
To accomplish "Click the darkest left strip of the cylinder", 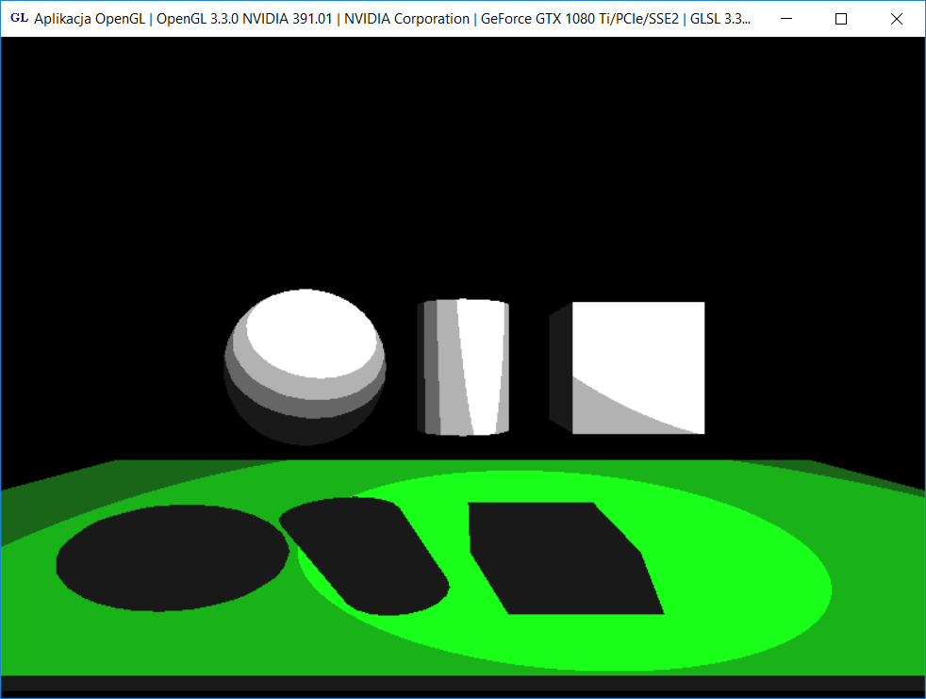I will click(422, 368).
